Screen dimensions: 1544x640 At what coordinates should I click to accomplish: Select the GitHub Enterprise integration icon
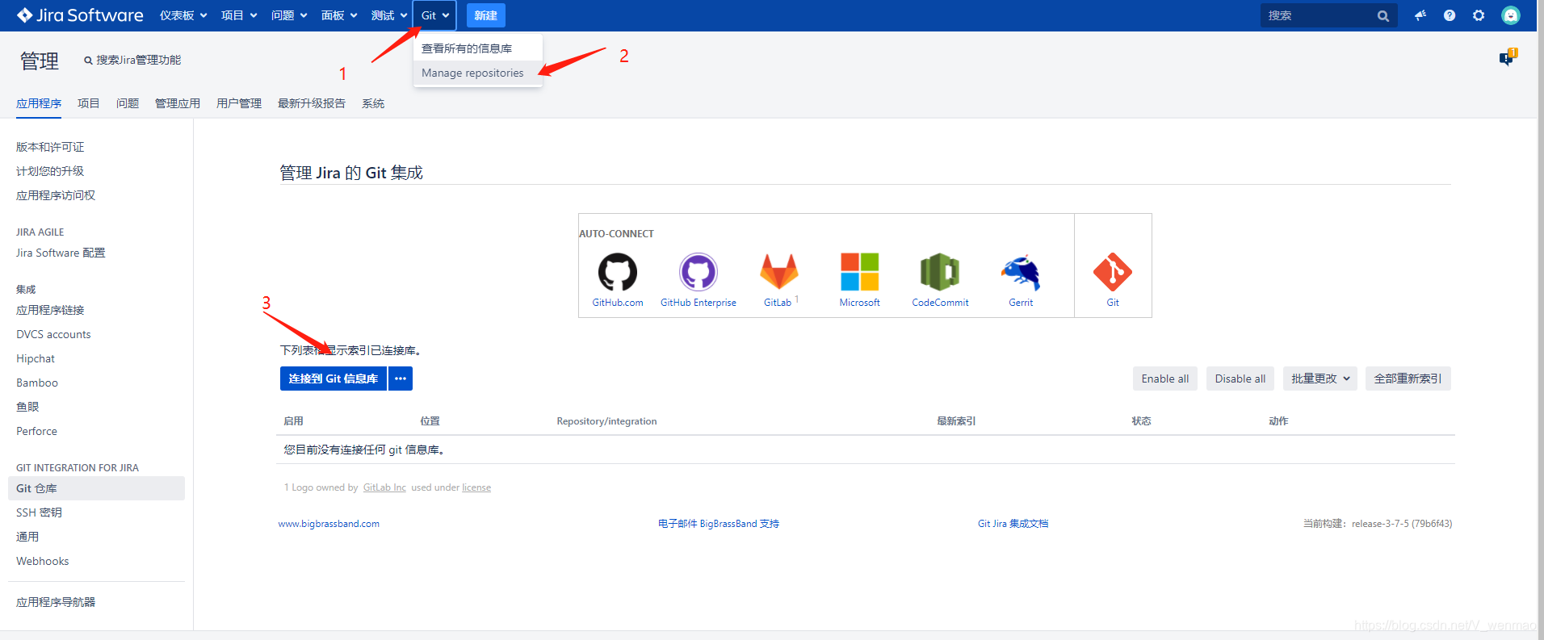click(699, 272)
